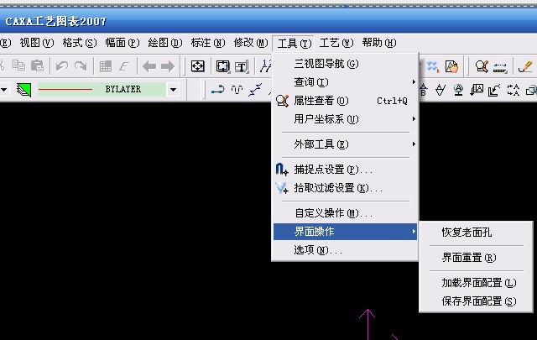
Task: Click the property query magnifier toolbar icon
Action: point(482,66)
